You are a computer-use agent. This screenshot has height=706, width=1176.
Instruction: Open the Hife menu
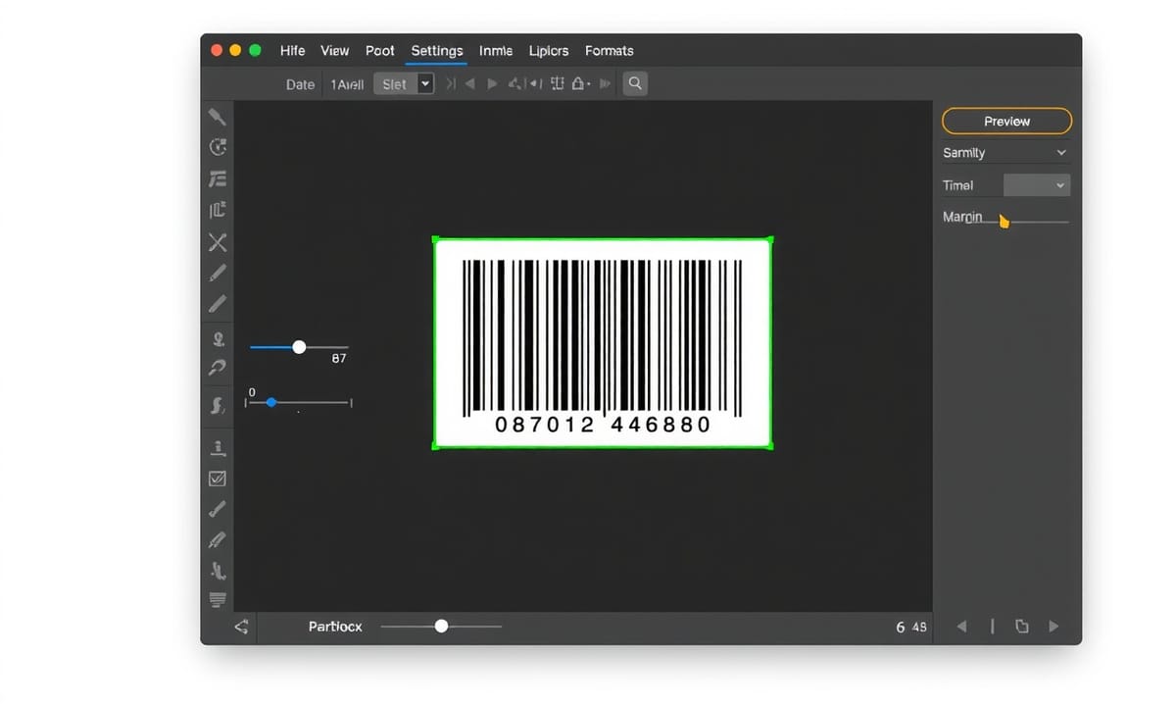pyautogui.click(x=292, y=51)
